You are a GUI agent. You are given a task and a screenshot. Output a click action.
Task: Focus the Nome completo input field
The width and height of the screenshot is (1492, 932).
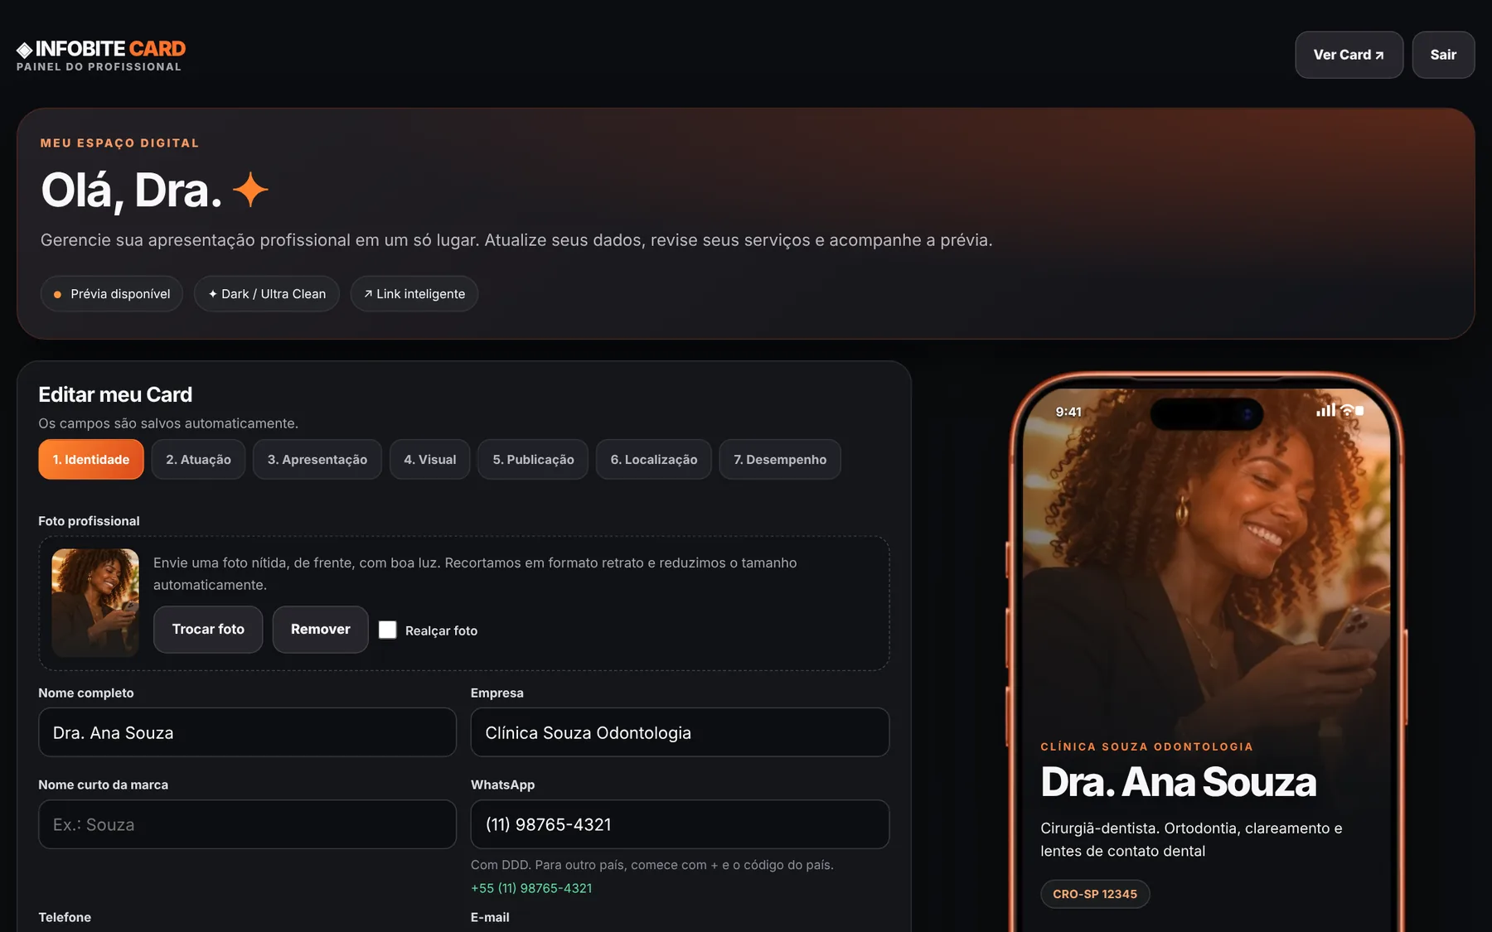click(x=247, y=732)
